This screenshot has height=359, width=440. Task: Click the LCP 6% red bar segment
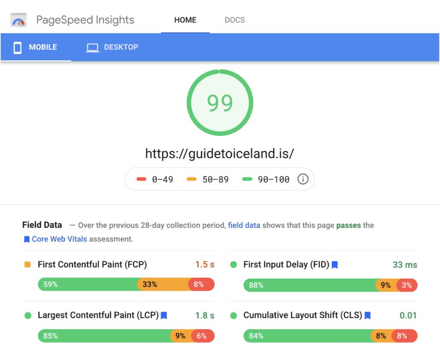(x=203, y=336)
